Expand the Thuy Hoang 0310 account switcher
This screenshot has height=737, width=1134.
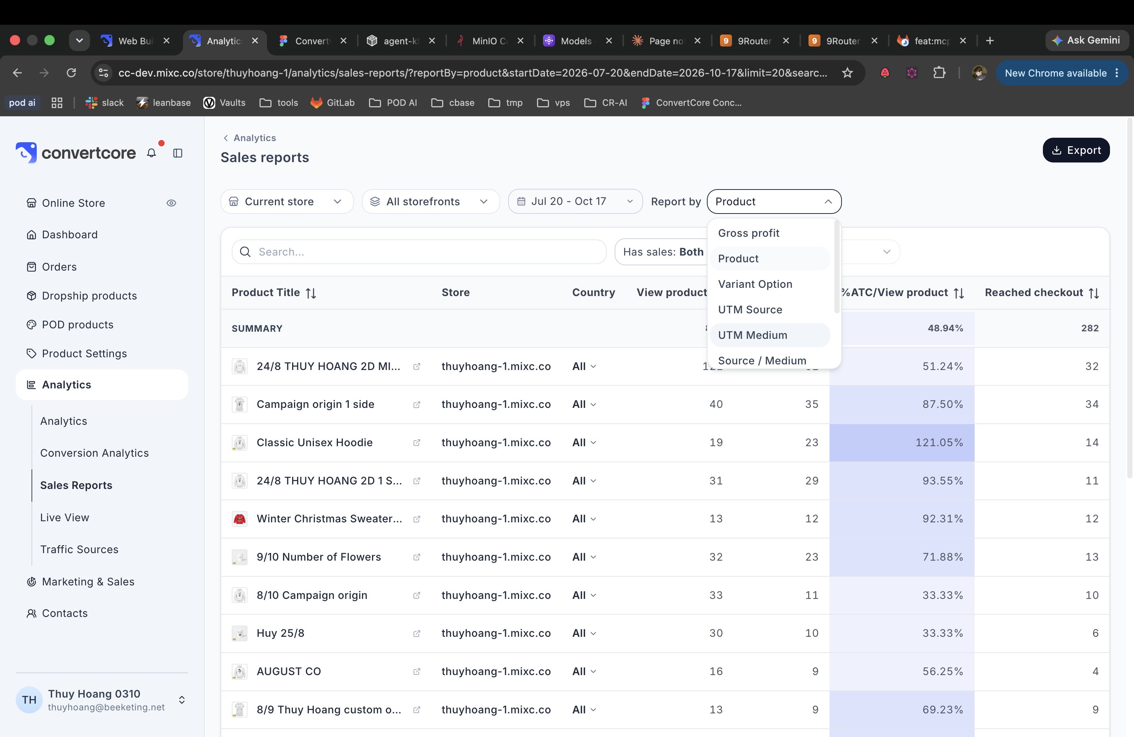181,700
